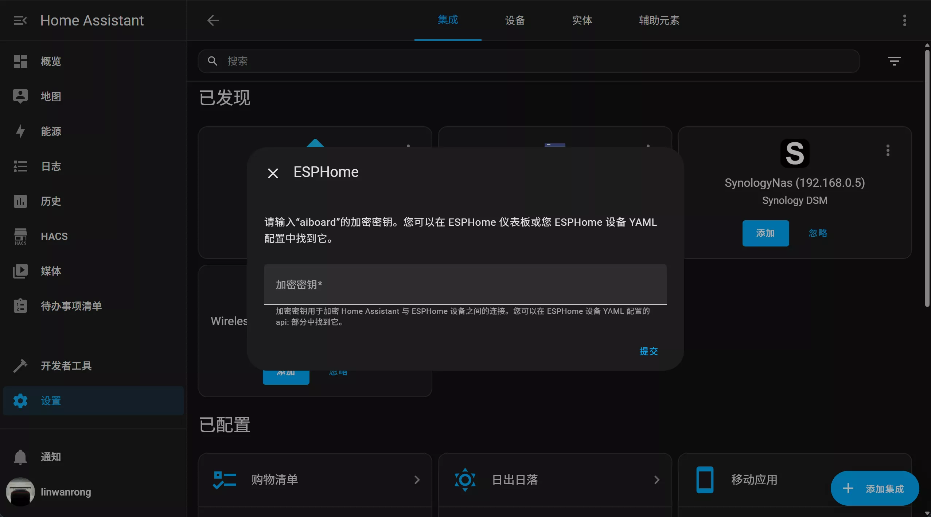Click the 购物清单 shopping list icon
The image size is (931, 517).
pos(225,480)
